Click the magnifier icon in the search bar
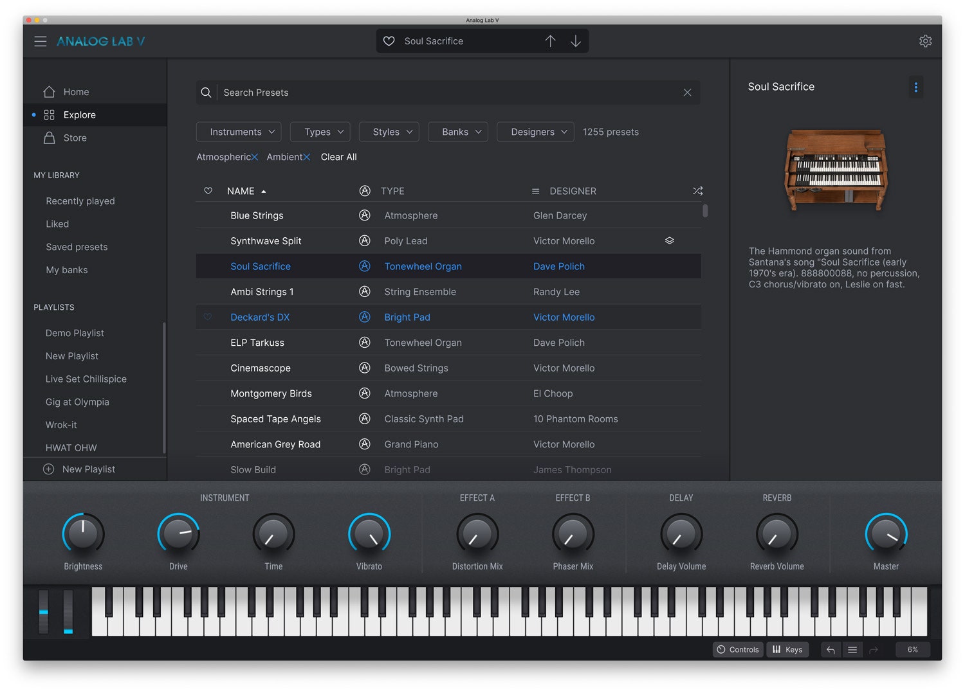This screenshot has height=691, width=965. click(x=207, y=92)
